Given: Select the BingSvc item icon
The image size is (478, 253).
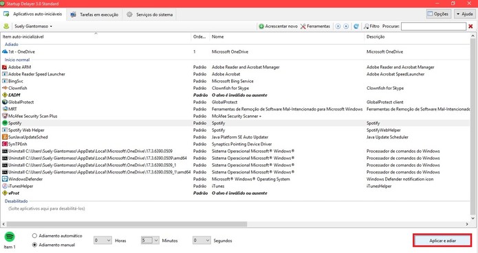Looking at the screenshot, I should click(x=5, y=81).
